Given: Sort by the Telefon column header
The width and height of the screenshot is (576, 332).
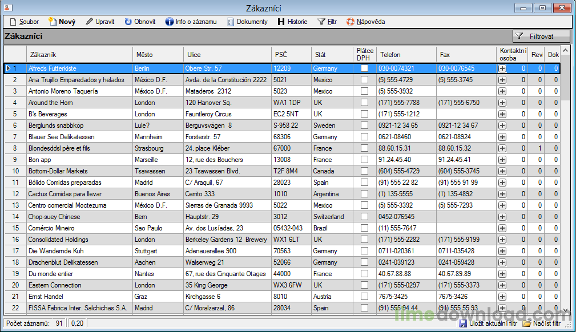Looking at the screenshot, I should 406,54.
